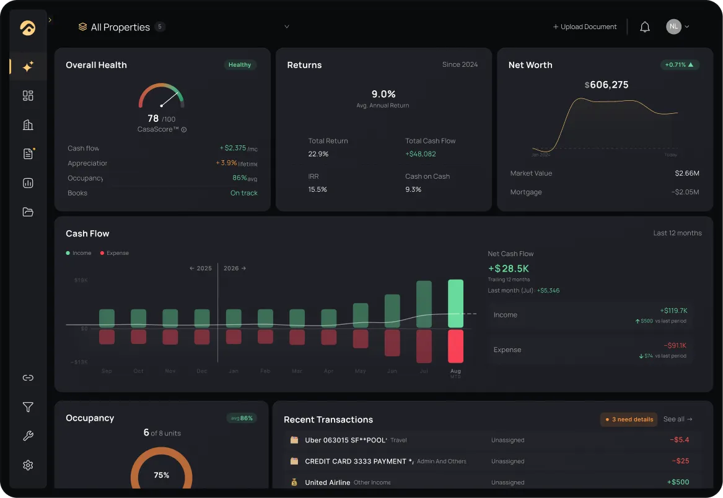Click Unassigned in the Uber row
The height and width of the screenshot is (498, 723).
click(x=507, y=440)
